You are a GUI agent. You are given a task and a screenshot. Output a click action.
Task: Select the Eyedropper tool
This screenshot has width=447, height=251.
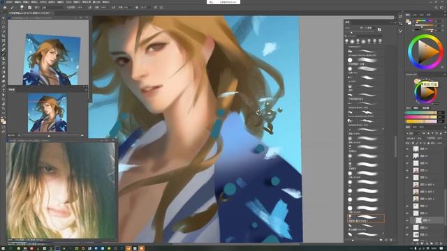tap(3, 45)
